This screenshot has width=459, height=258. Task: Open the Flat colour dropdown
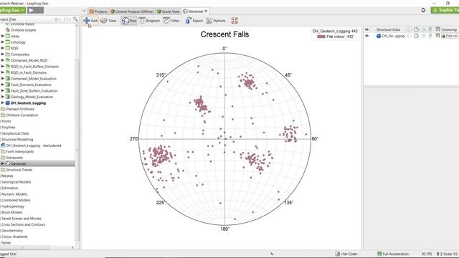click(x=450, y=36)
